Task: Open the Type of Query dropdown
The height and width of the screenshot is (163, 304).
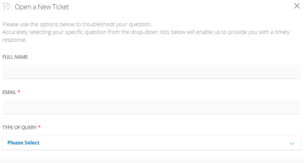Action: pos(151,143)
